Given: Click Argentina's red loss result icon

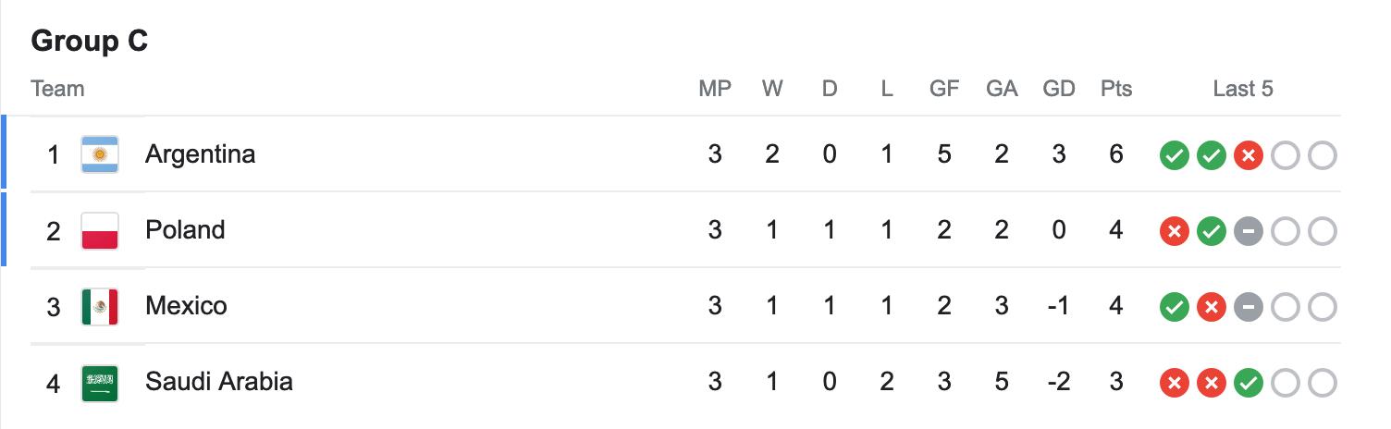Looking at the screenshot, I should (1249, 155).
